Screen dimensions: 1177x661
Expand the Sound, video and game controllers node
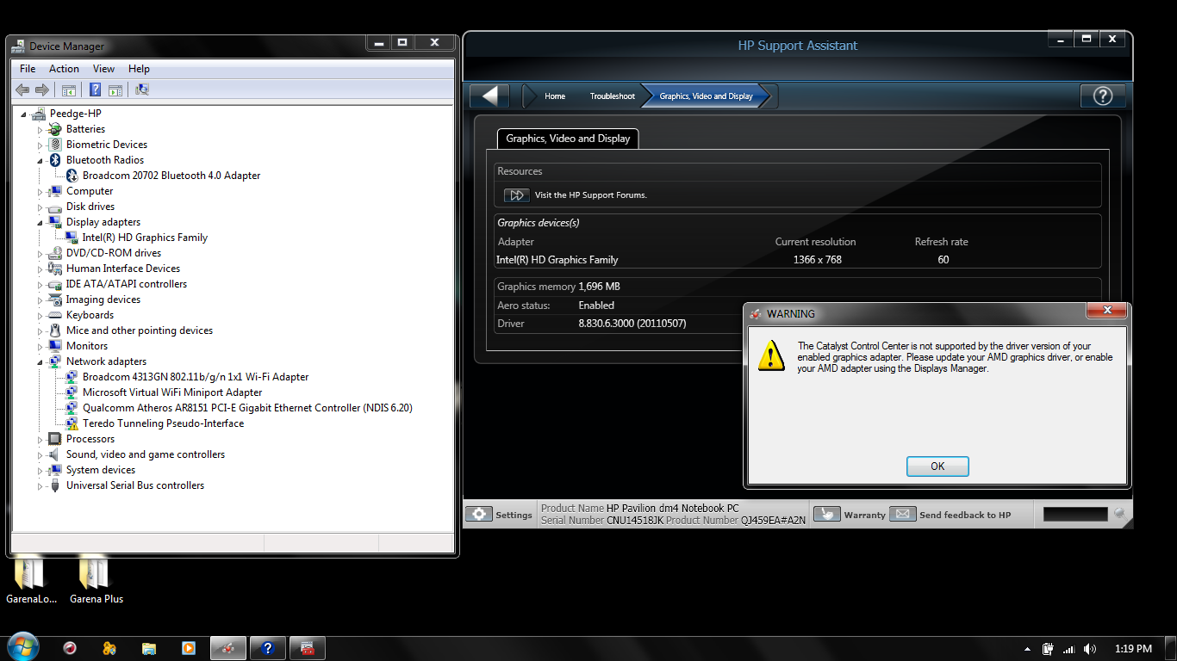(41, 454)
